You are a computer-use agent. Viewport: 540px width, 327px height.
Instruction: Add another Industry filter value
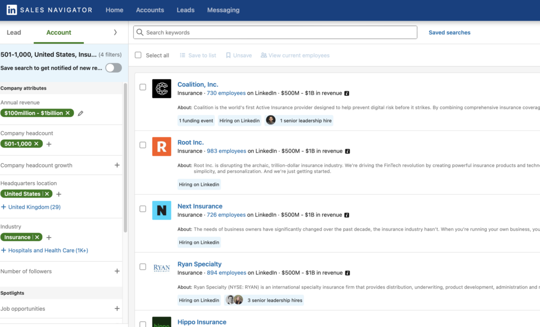click(49, 237)
